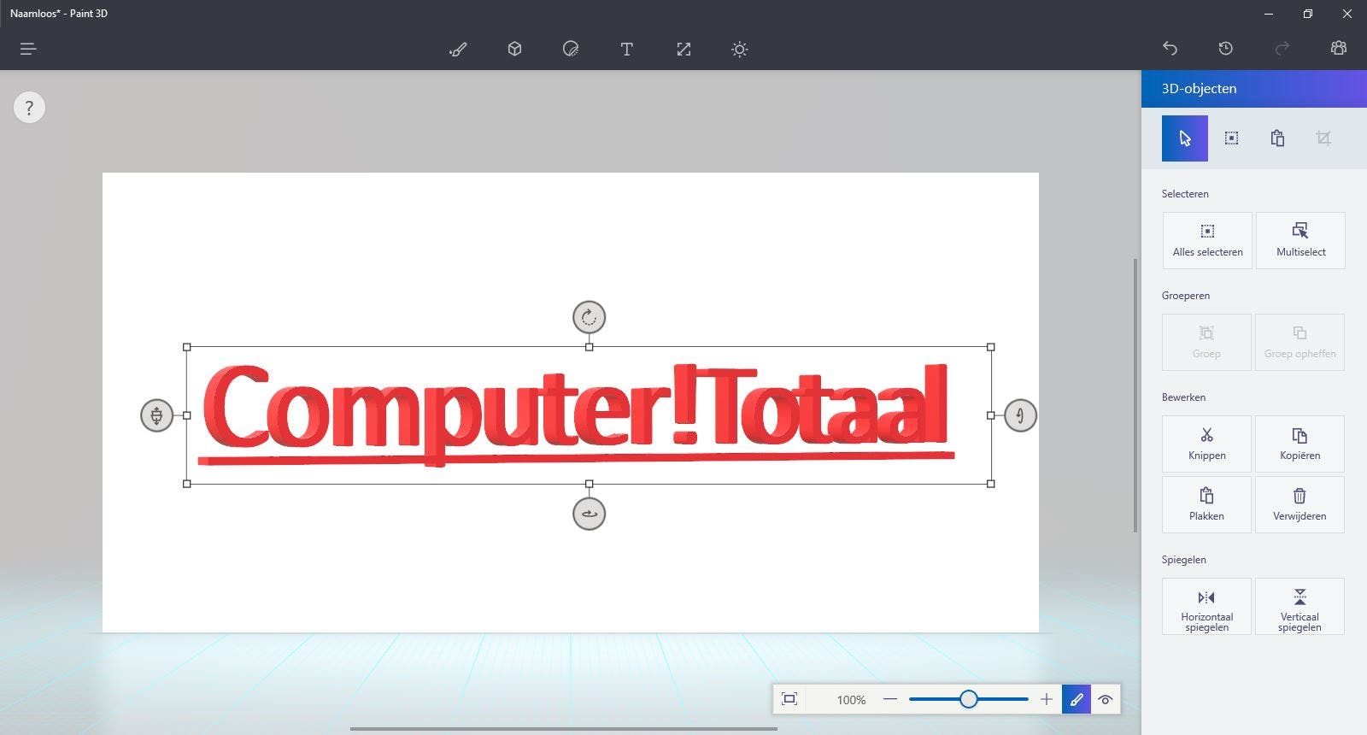Click the Redo arrow
This screenshot has width=1367, height=735.
tap(1282, 49)
